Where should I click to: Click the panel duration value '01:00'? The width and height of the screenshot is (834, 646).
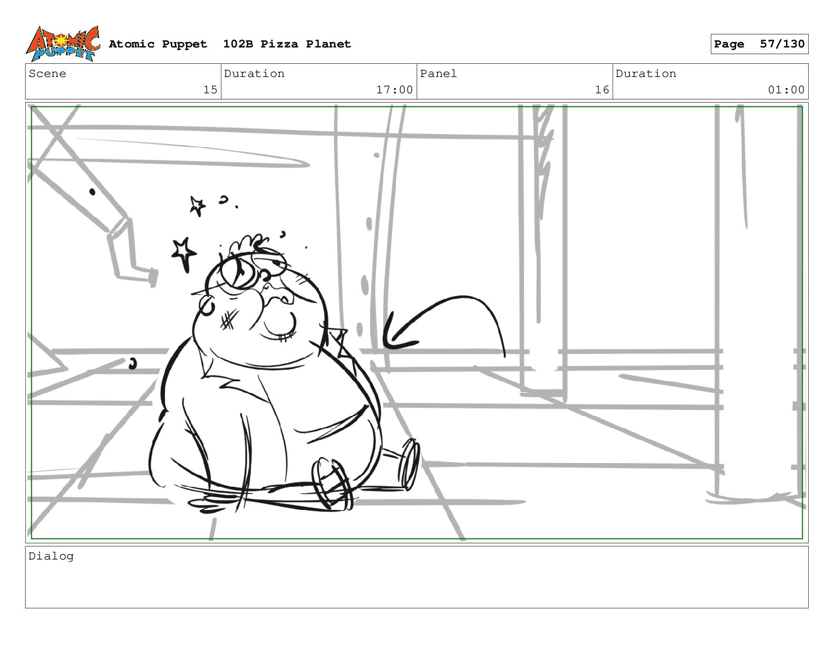click(786, 90)
